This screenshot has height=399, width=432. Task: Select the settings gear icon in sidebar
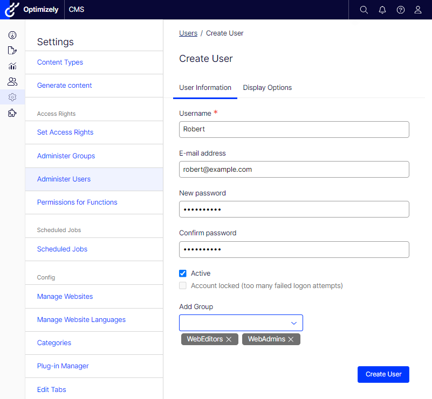12,97
